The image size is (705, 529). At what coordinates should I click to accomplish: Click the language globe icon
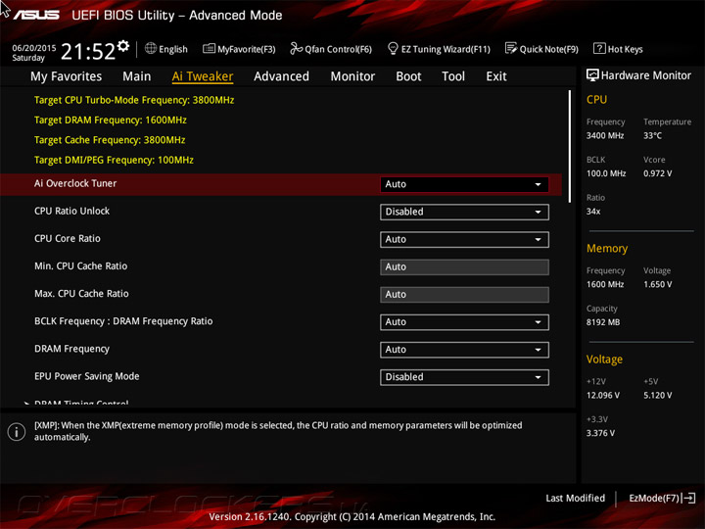pyautogui.click(x=151, y=49)
